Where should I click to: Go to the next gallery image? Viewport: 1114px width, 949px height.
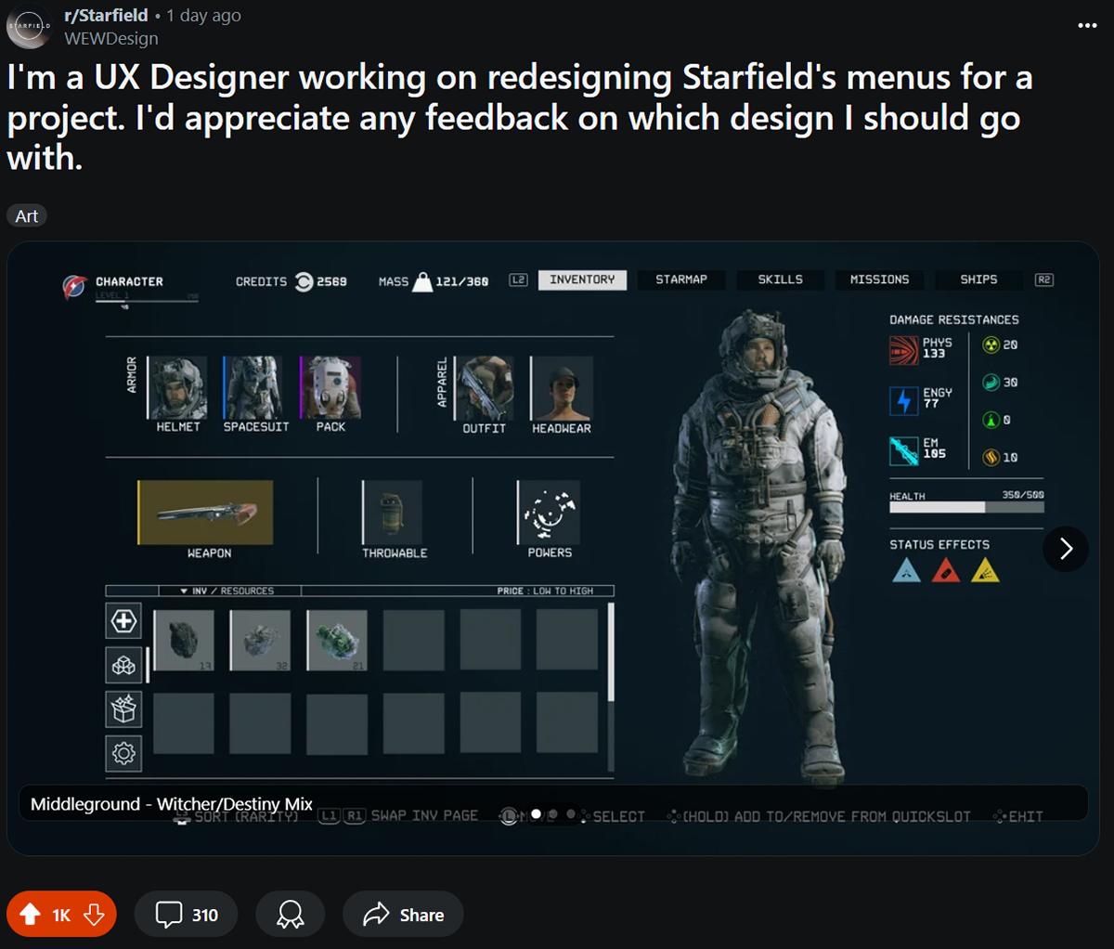(1066, 549)
